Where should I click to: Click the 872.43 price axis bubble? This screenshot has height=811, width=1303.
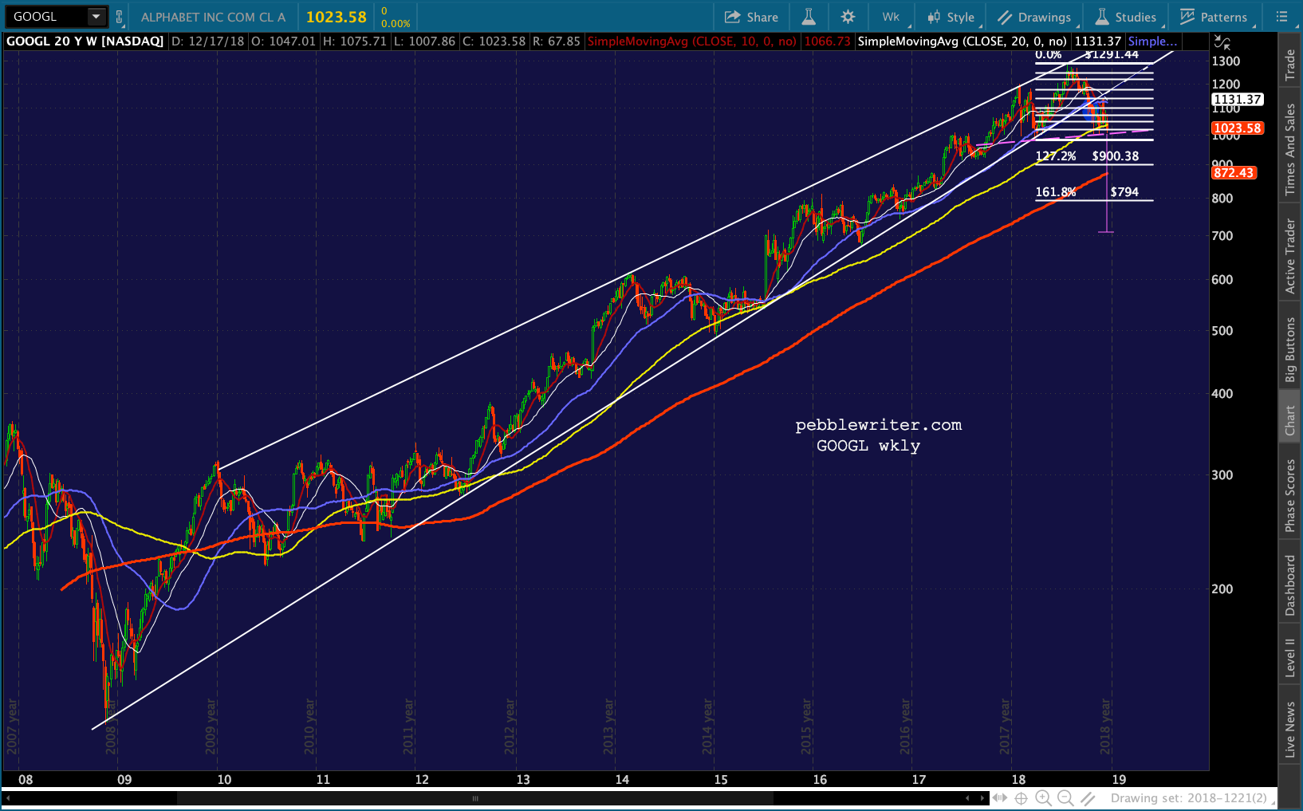1234,173
